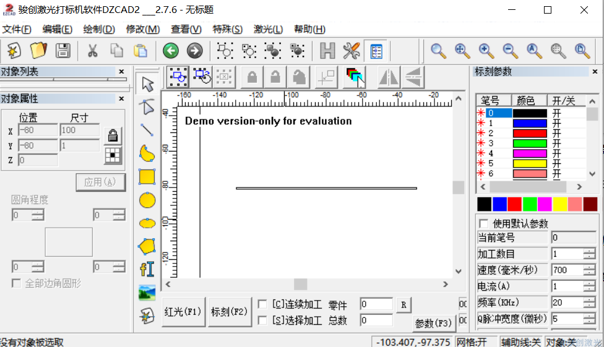This screenshot has width=604, height=347.
Task: Open system settings wrench-and-screwdriver icon
Action: pos(352,51)
